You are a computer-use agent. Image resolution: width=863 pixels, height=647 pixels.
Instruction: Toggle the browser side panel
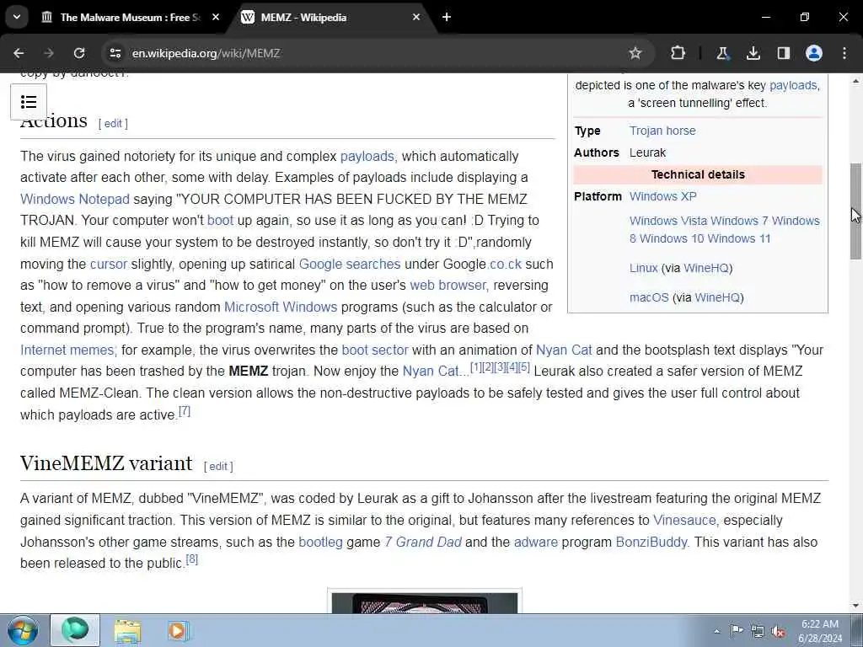(x=783, y=53)
